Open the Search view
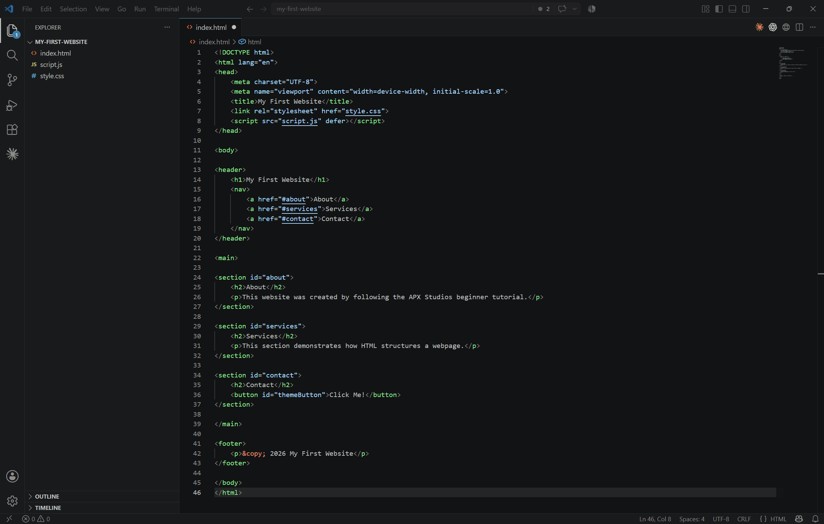This screenshot has height=524, width=824. pos(12,55)
